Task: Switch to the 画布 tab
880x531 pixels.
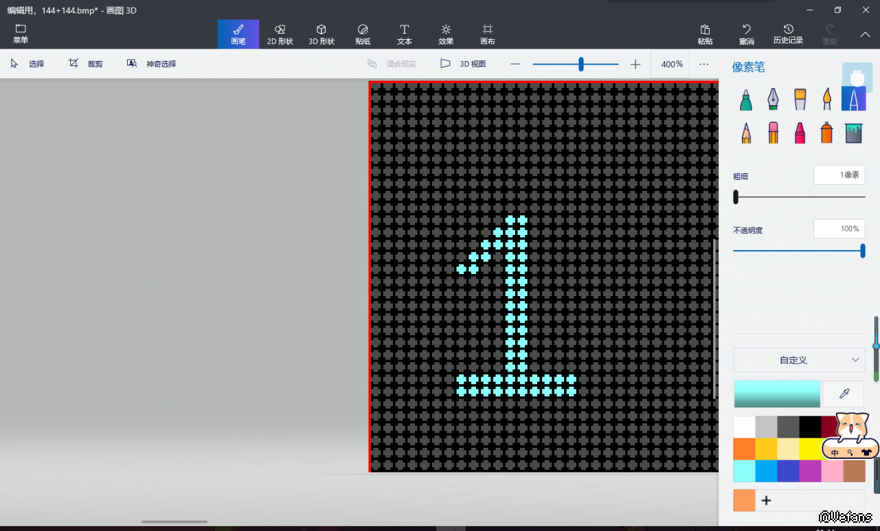Action: pos(488,34)
